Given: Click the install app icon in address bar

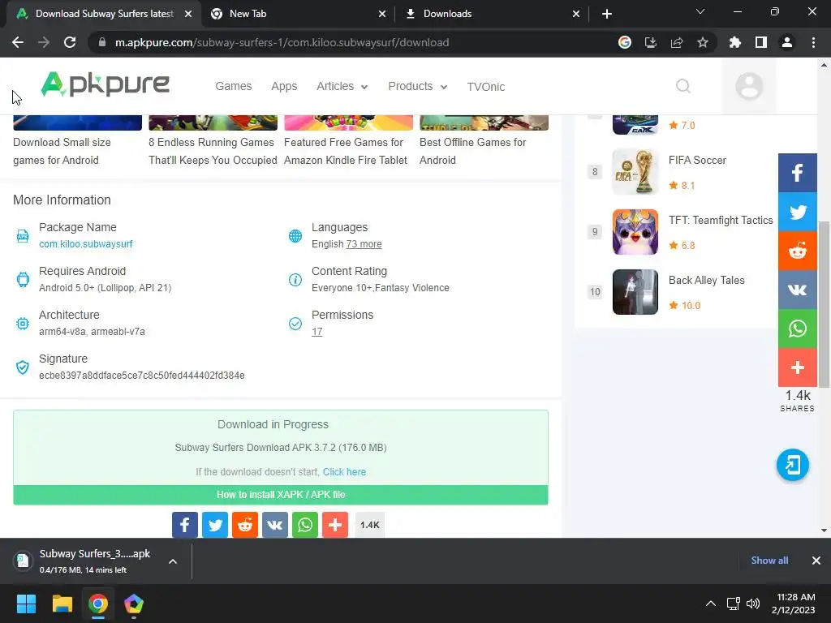Looking at the screenshot, I should (651, 42).
